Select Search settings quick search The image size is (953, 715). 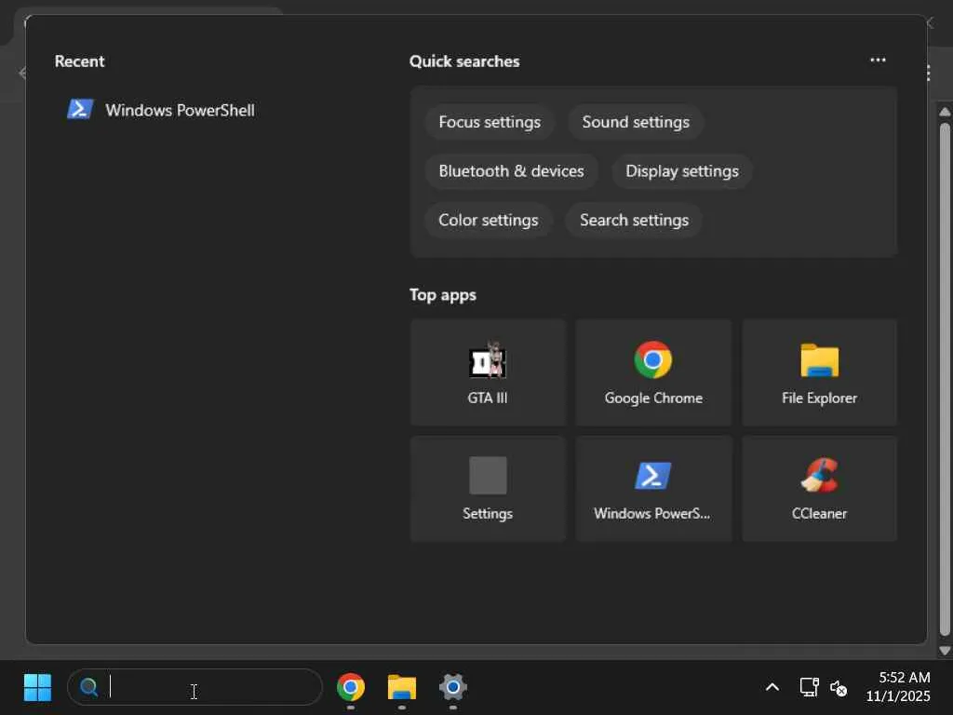click(x=634, y=220)
